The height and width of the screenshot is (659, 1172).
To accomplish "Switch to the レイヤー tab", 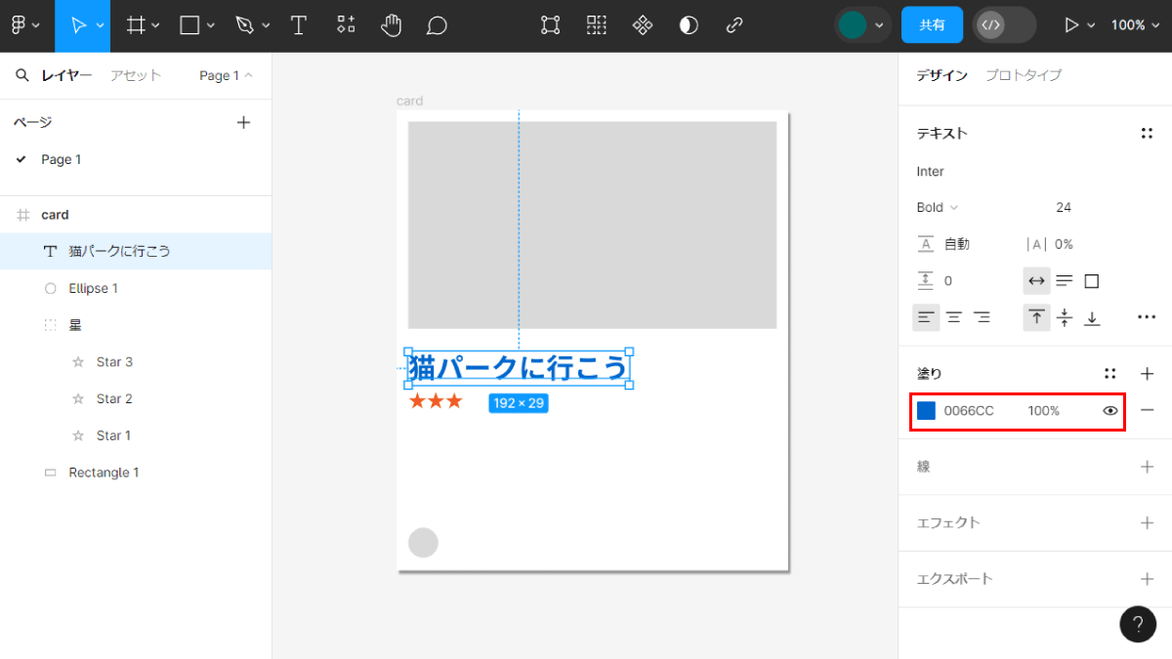I will (x=66, y=75).
